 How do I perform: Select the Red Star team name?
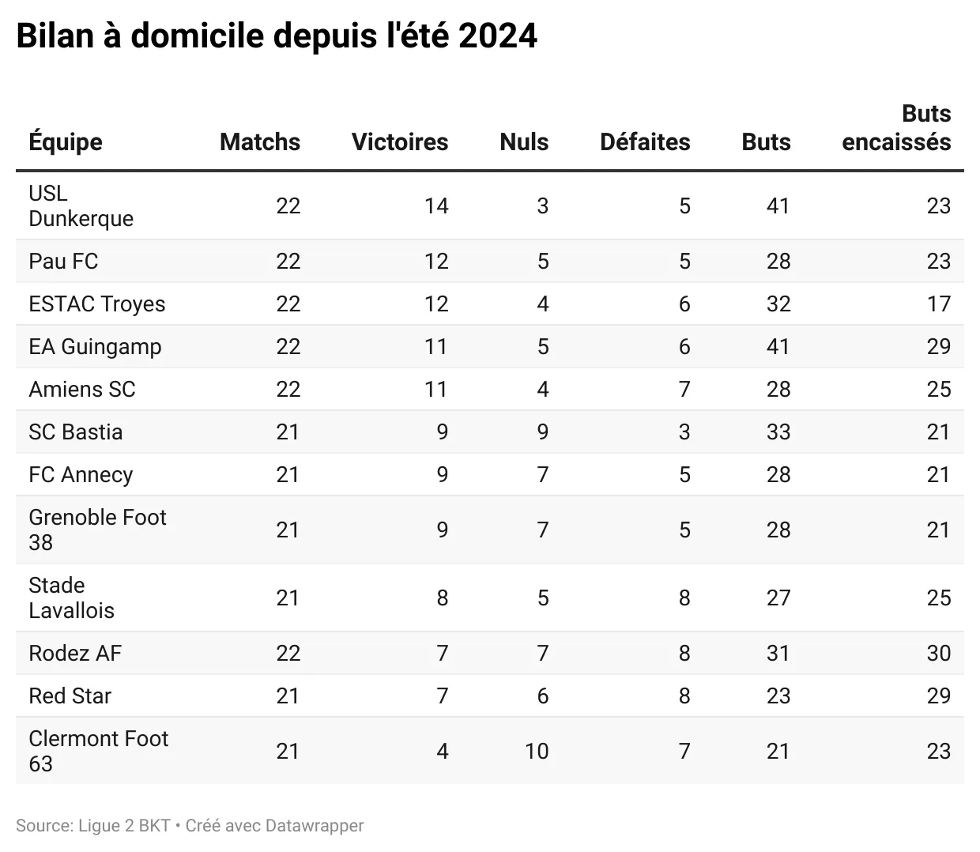pos(70,696)
